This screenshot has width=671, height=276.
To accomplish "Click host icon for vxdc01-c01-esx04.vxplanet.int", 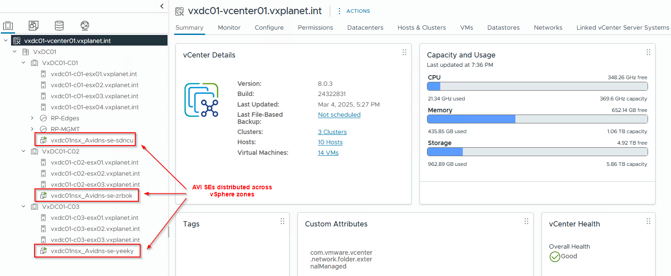I will pos(43,107).
